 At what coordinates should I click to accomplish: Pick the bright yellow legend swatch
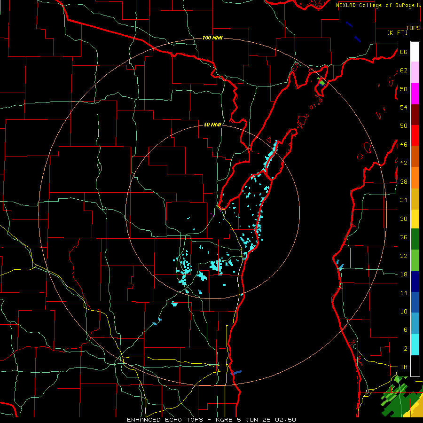tap(415, 219)
